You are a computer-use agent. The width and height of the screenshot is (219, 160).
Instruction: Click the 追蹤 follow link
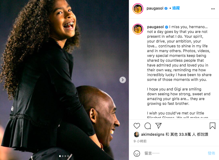176,8
